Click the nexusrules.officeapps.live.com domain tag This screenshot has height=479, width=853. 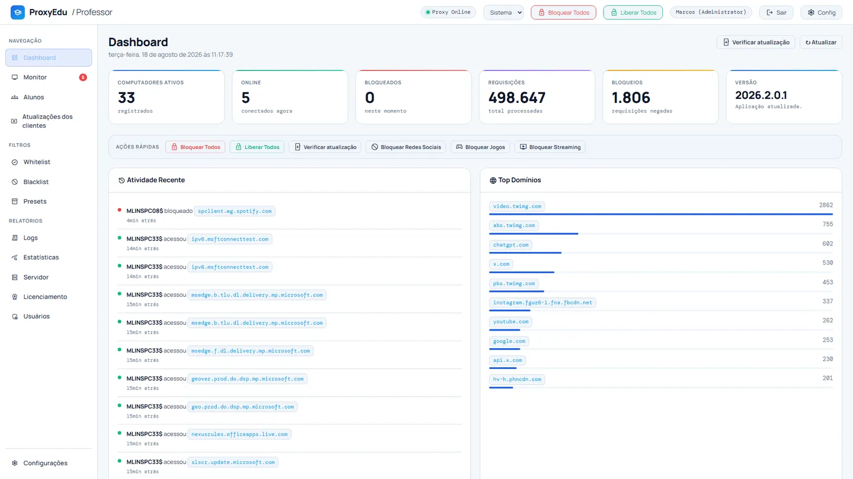tap(239, 434)
